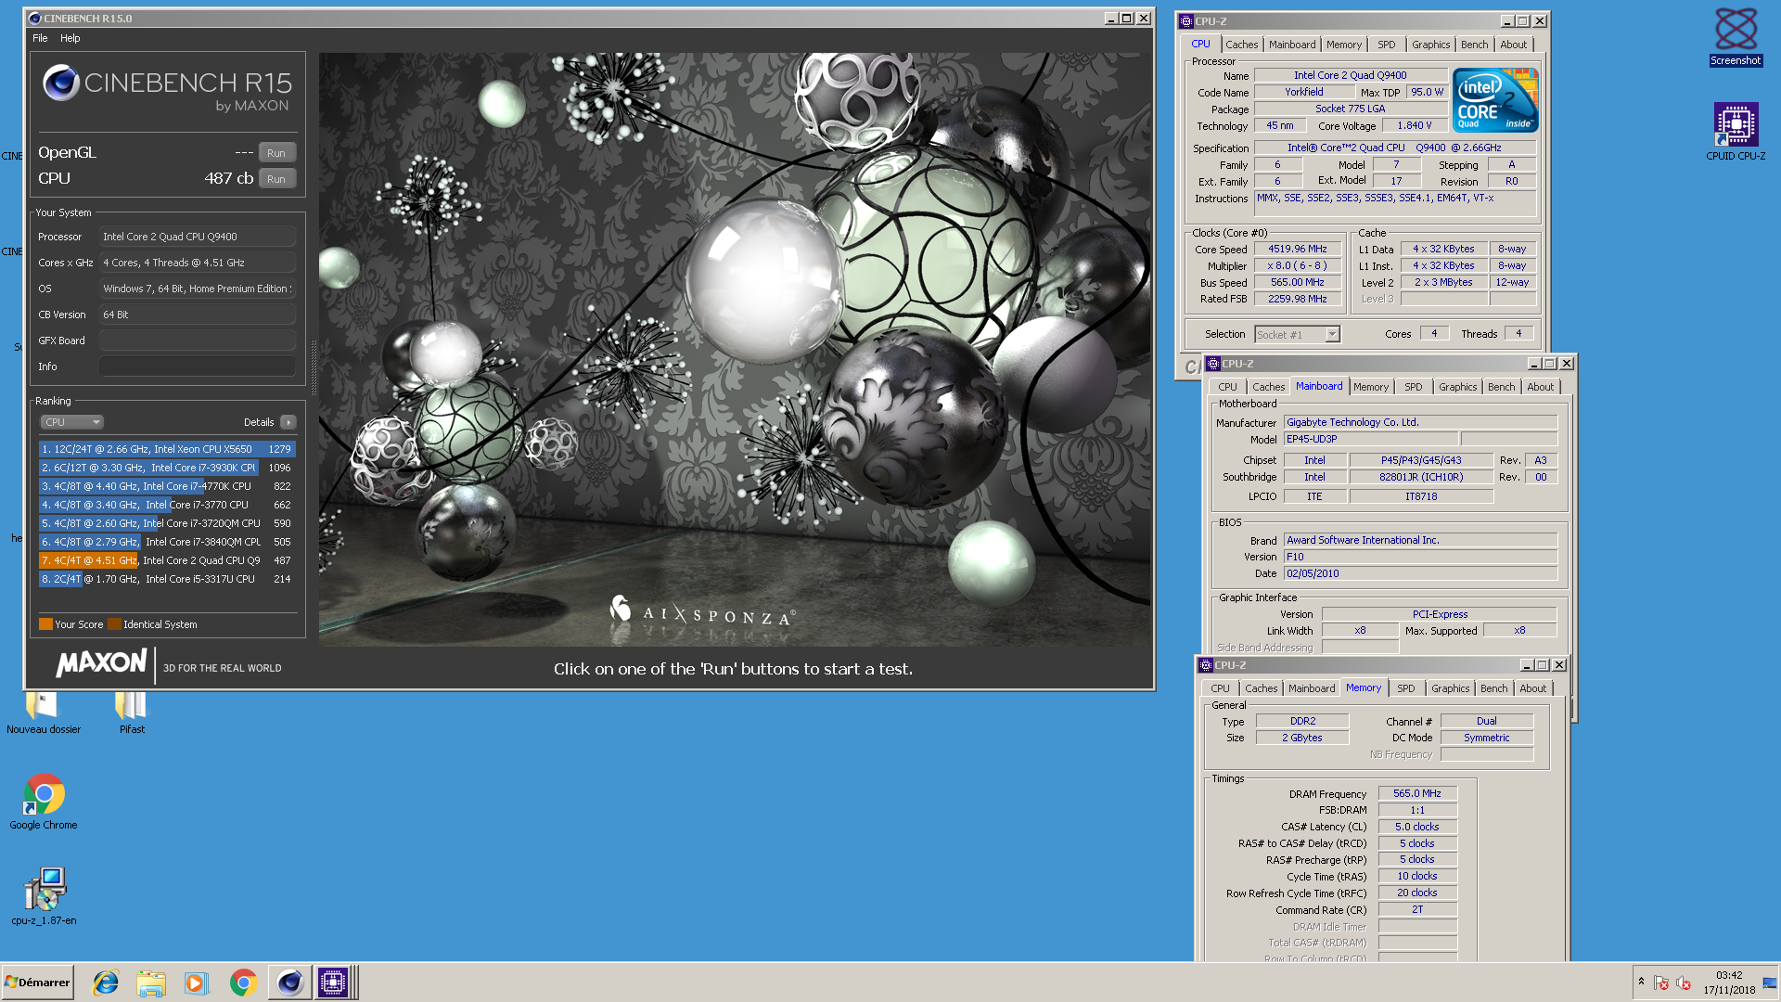
Task: Open the Screenshot desktop shortcut icon
Action: (x=1736, y=37)
